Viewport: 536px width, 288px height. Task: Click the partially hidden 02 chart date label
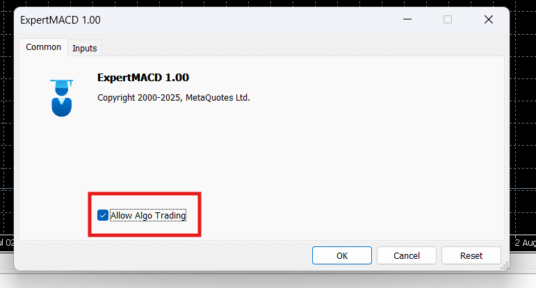tap(8, 243)
